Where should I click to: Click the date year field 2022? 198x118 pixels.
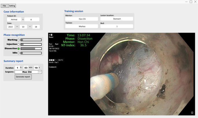10,27
